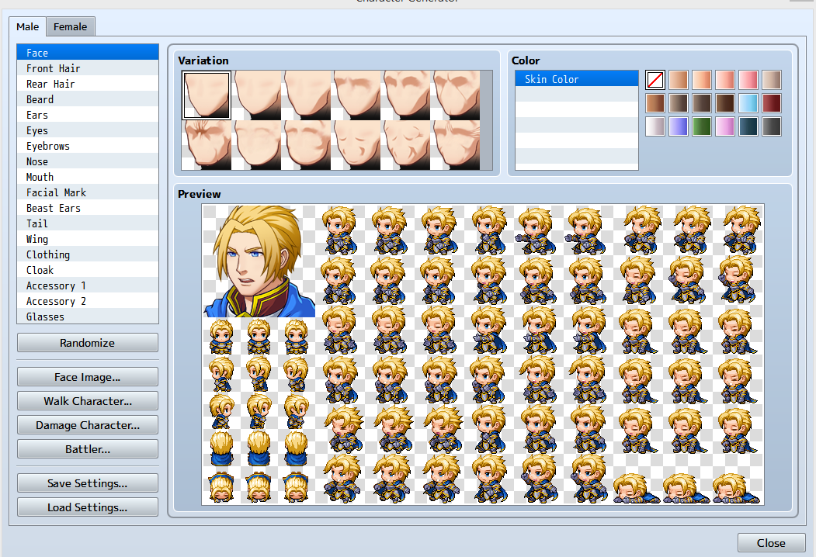816x557 pixels.
Task: Select the dark red color swatch
Action: tap(771, 103)
